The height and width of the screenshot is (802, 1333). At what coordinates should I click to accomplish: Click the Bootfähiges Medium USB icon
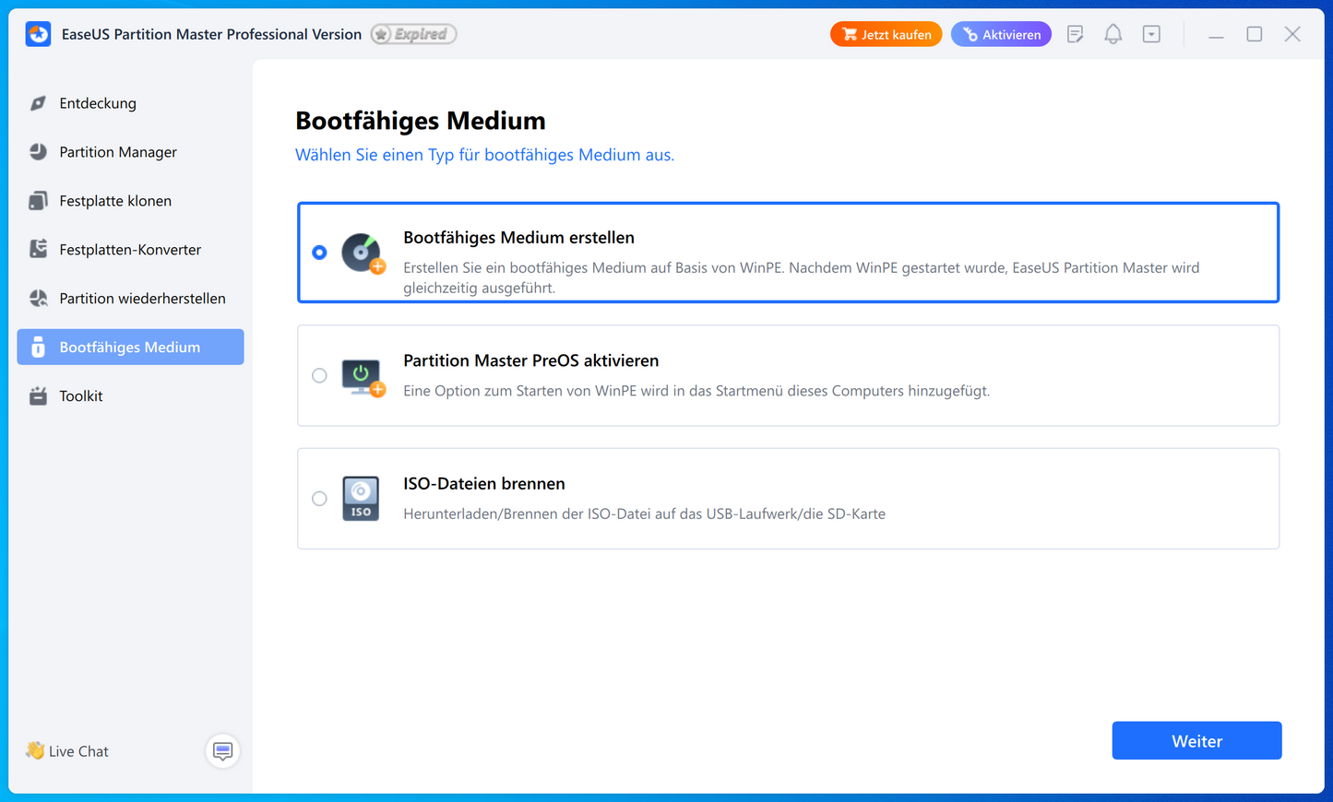[38, 348]
